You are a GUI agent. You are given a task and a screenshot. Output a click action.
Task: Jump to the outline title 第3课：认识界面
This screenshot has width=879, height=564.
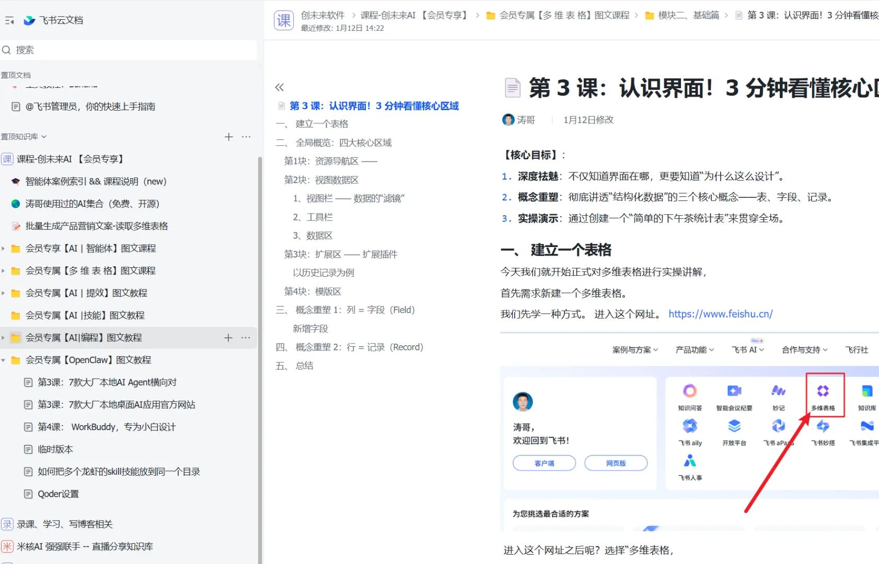coord(374,106)
